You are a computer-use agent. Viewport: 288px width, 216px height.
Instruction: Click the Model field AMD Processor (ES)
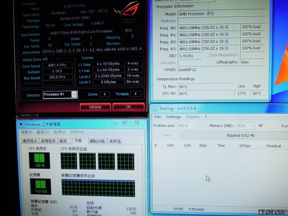tap(221, 13)
